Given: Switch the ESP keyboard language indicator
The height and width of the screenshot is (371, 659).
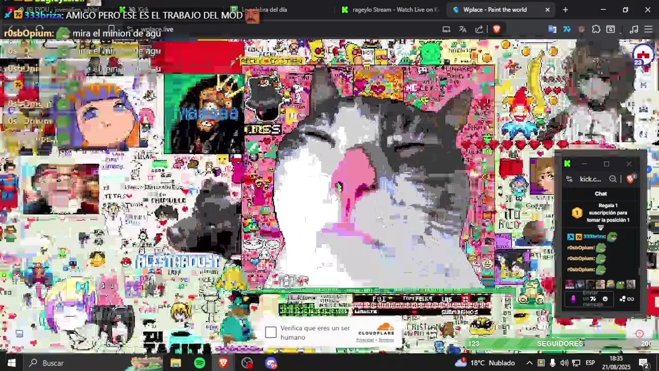Looking at the screenshot, I should 591,363.
